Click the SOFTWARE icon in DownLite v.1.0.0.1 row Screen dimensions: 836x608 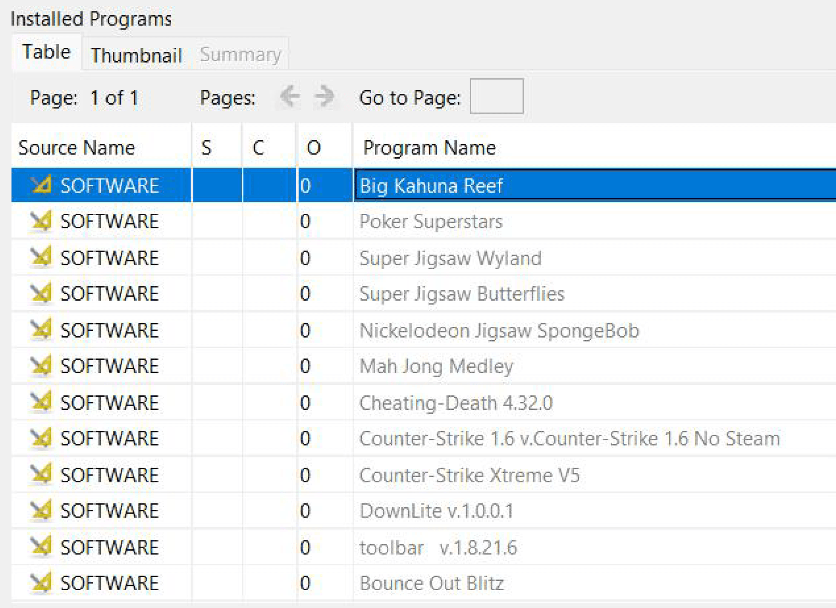coord(41,510)
